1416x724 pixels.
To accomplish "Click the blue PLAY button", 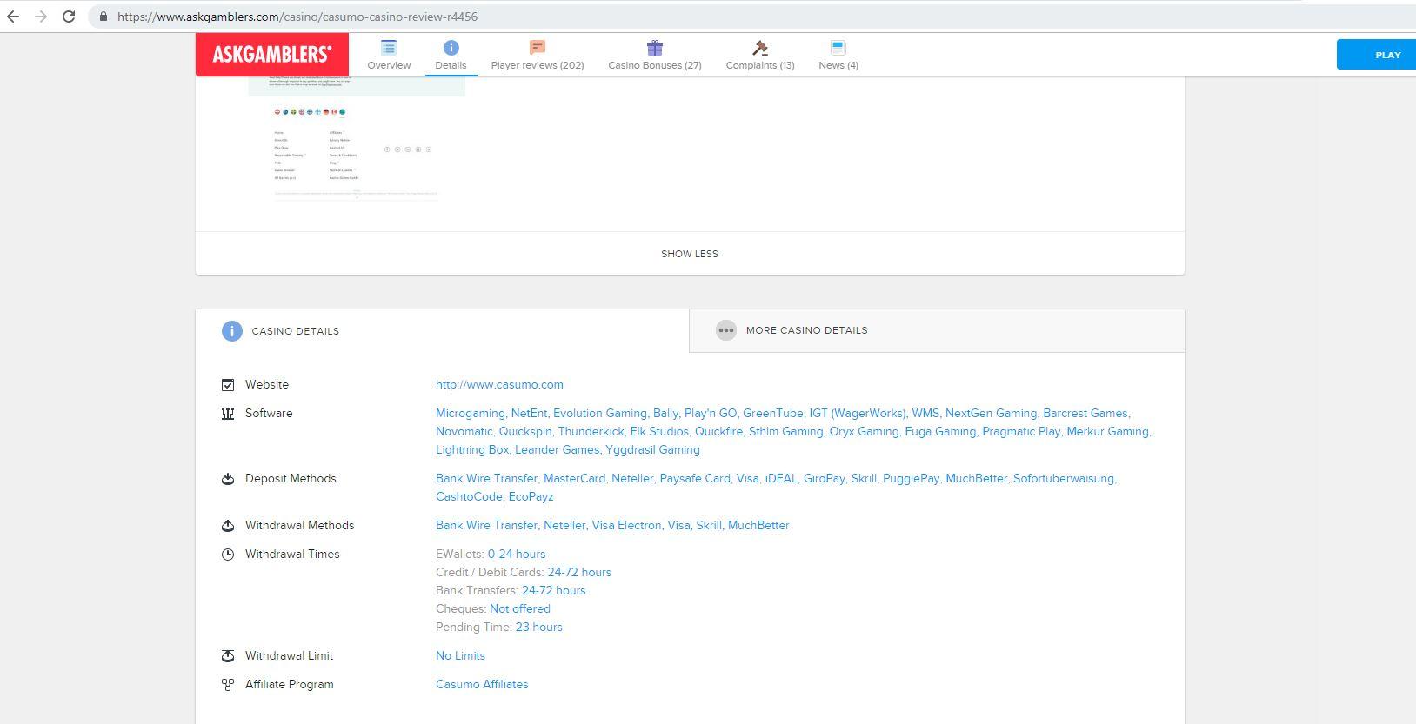I will [1376, 54].
